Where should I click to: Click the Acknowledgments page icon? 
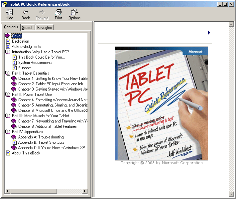coord(8,47)
